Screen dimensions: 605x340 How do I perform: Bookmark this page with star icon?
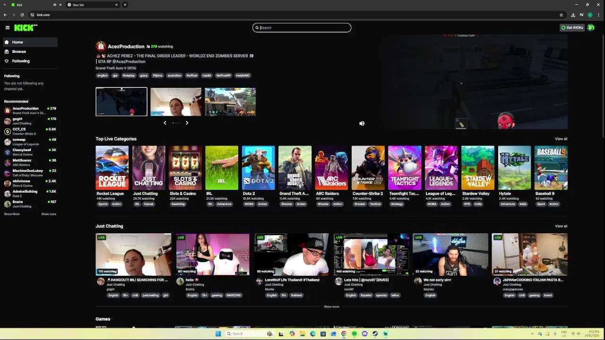point(561,15)
